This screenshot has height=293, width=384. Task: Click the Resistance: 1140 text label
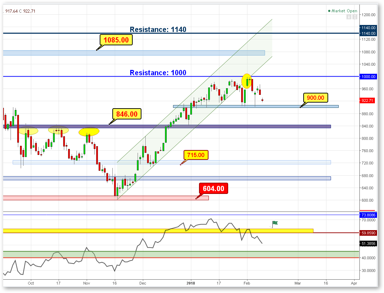point(158,30)
